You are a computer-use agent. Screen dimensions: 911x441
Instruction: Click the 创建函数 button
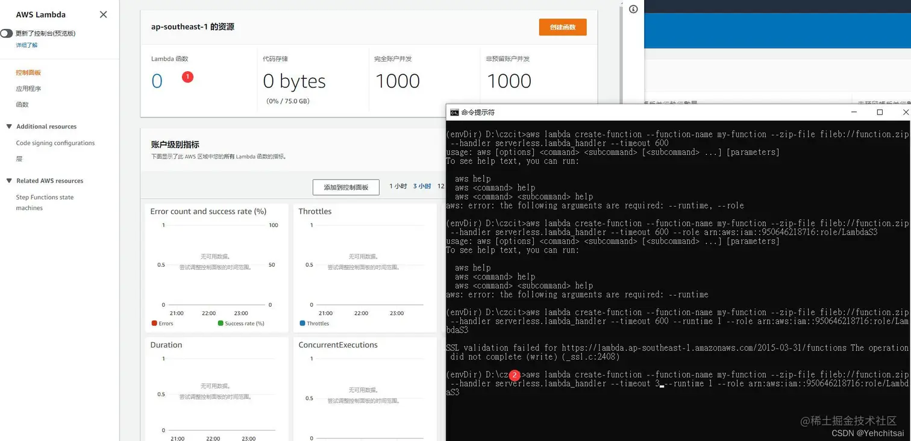(x=562, y=27)
